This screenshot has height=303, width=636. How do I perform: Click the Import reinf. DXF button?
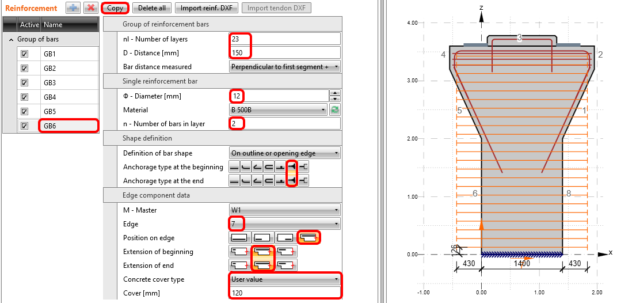click(x=207, y=8)
